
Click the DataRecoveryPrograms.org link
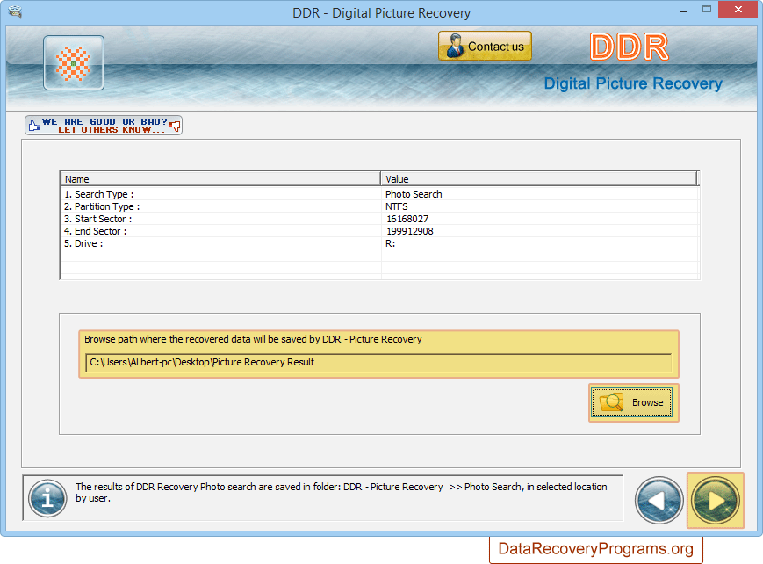pos(595,549)
